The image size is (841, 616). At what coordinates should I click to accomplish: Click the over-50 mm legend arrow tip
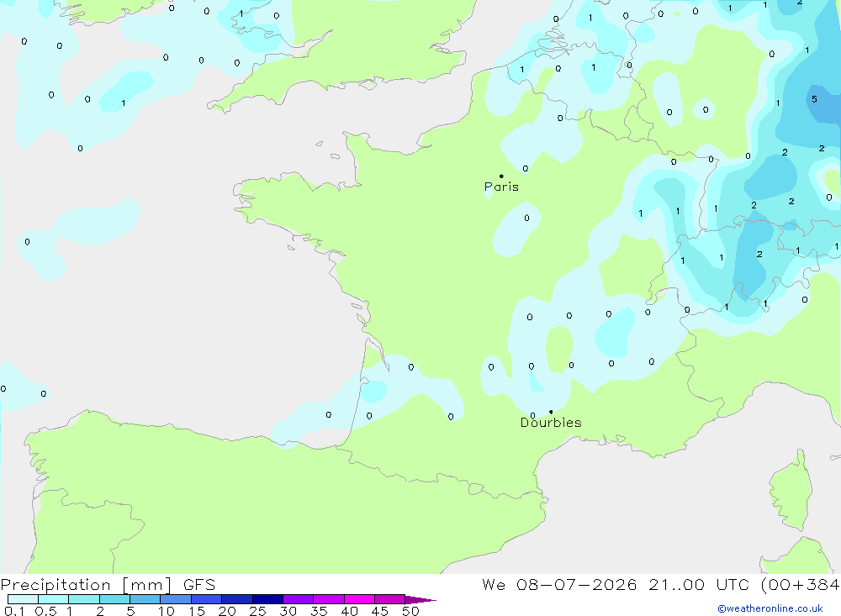pyautogui.click(x=421, y=599)
